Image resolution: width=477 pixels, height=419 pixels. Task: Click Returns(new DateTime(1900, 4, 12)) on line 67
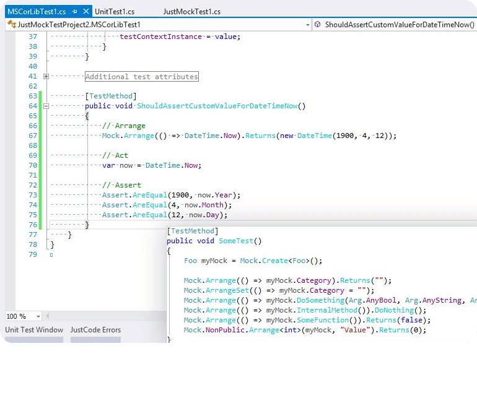(x=318, y=136)
